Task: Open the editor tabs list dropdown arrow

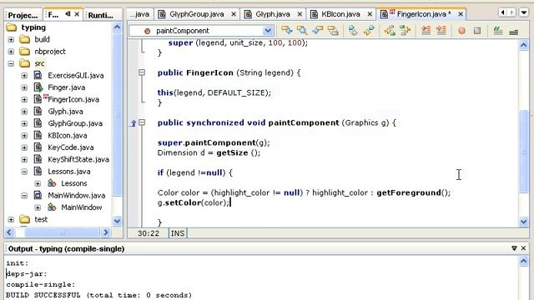Action: [524, 13]
